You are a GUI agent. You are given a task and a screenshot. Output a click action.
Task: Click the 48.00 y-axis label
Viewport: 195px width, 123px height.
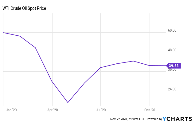[172, 50]
